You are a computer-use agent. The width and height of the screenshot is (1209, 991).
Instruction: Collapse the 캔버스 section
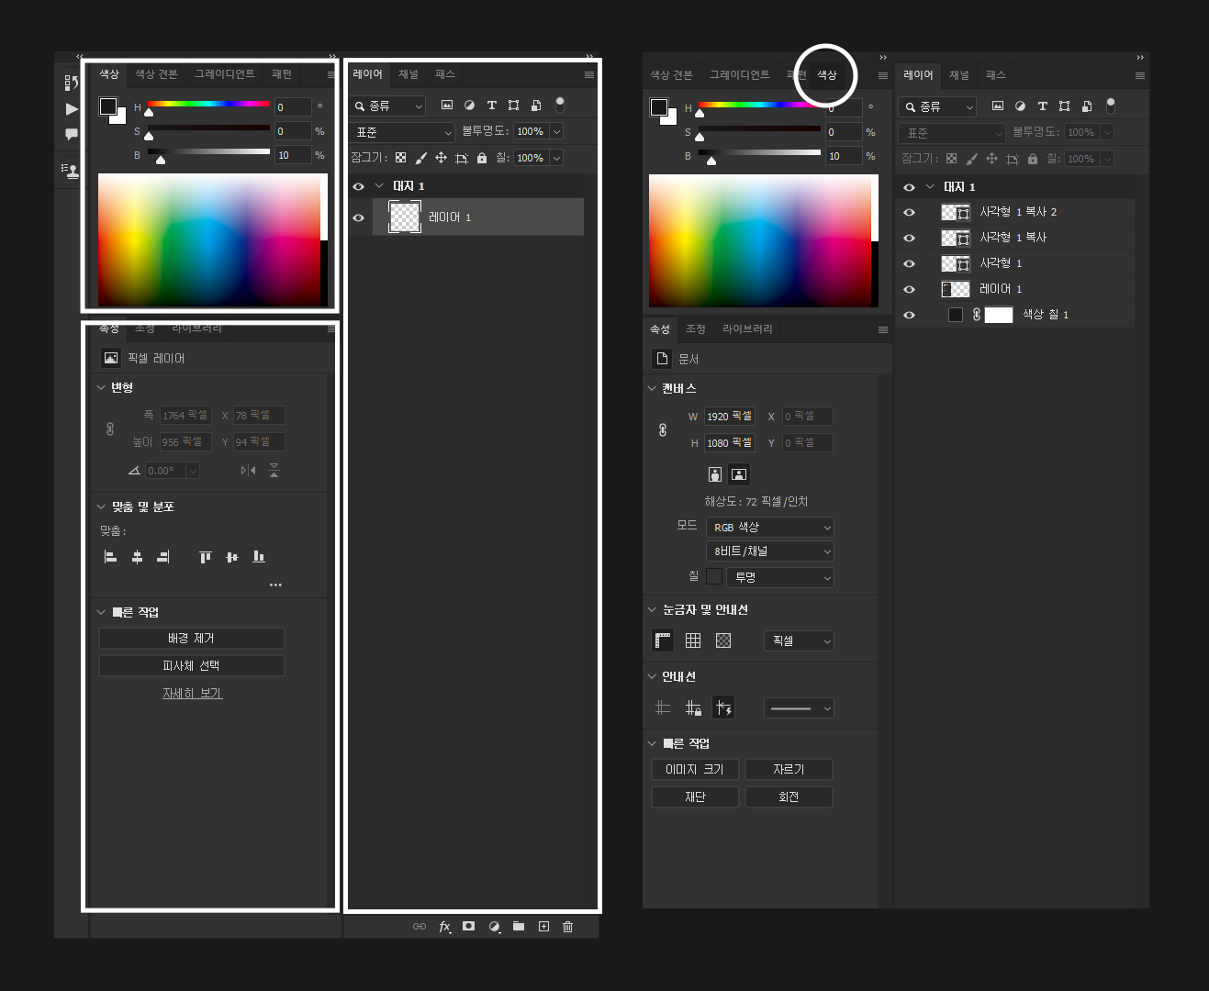click(652, 389)
